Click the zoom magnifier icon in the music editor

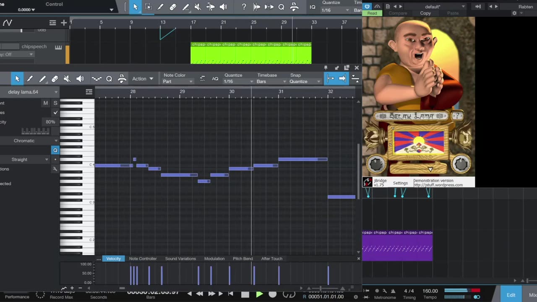[x=109, y=78]
